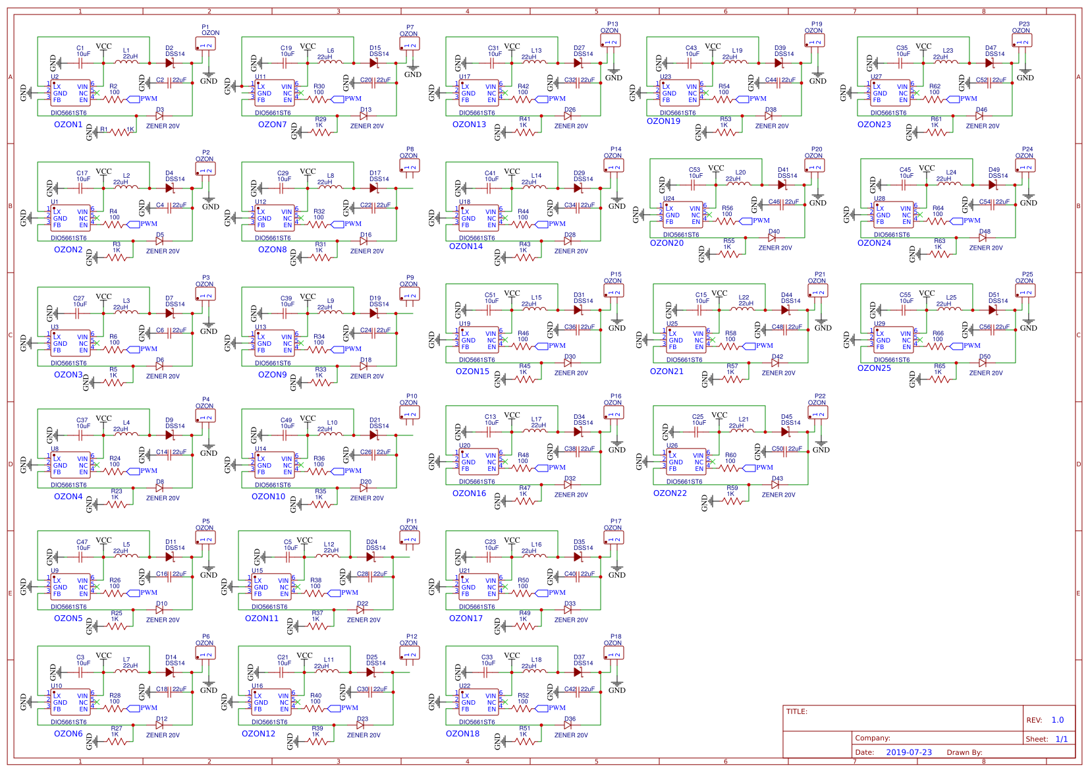Select the OZON12 block label
This screenshot has width=1090, height=772.
tap(258, 734)
